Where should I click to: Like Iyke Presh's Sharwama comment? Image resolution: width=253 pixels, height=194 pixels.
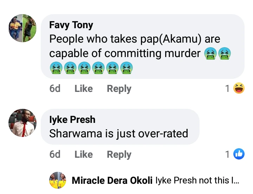(83, 154)
